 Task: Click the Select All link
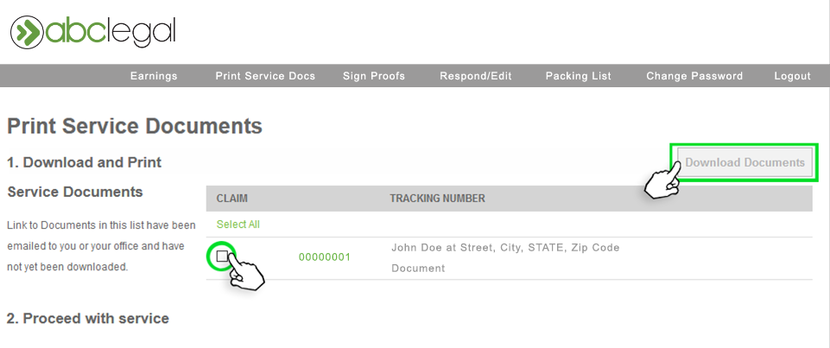coord(238,225)
